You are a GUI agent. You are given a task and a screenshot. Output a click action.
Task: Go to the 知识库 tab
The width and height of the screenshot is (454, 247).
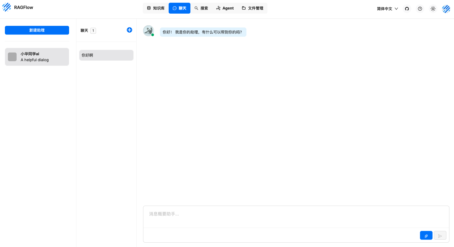point(156,8)
